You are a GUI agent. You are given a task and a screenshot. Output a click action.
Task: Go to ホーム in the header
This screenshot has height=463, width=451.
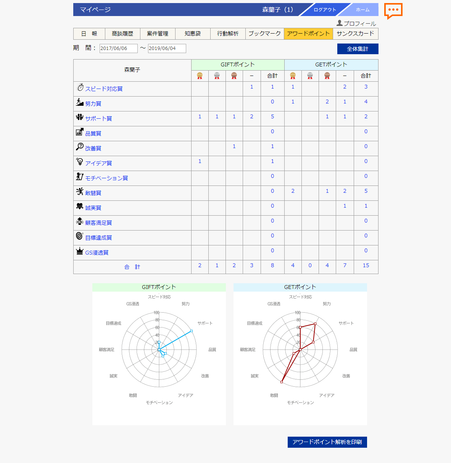pos(362,10)
